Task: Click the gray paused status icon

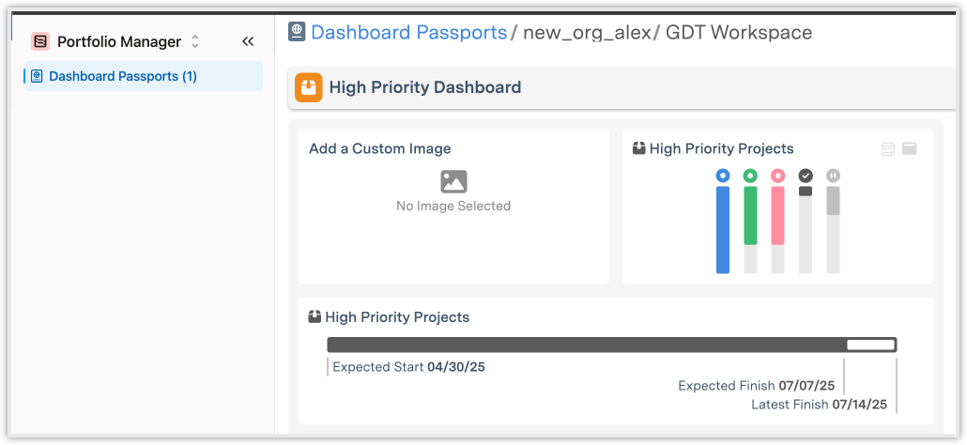Action: pos(833,176)
